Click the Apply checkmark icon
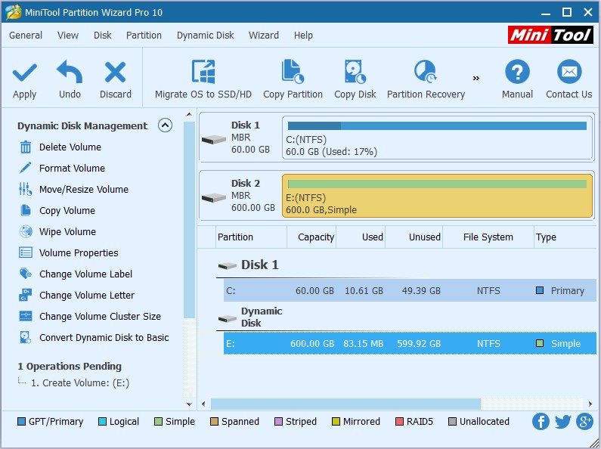Viewport: 601px width, 449px height. tap(24, 73)
